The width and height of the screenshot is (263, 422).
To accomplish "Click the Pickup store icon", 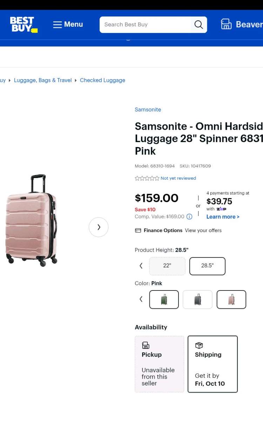I will [x=145, y=345].
